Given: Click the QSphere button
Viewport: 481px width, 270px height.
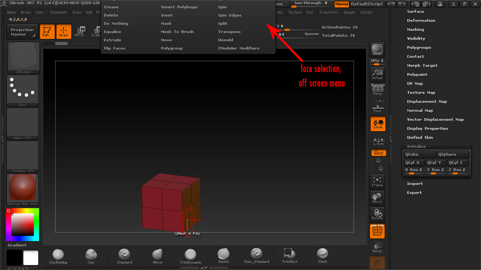Looking at the screenshot, I should [453, 154].
